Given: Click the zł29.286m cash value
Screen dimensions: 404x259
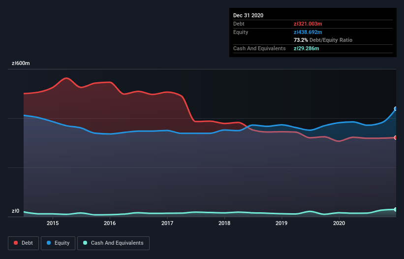Looking at the screenshot, I should pyautogui.click(x=307, y=48).
